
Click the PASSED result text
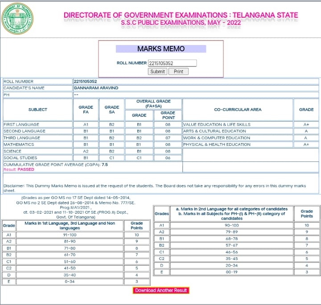(x=26, y=169)
